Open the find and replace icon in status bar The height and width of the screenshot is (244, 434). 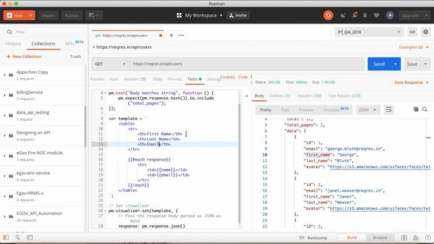tap(18, 237)
